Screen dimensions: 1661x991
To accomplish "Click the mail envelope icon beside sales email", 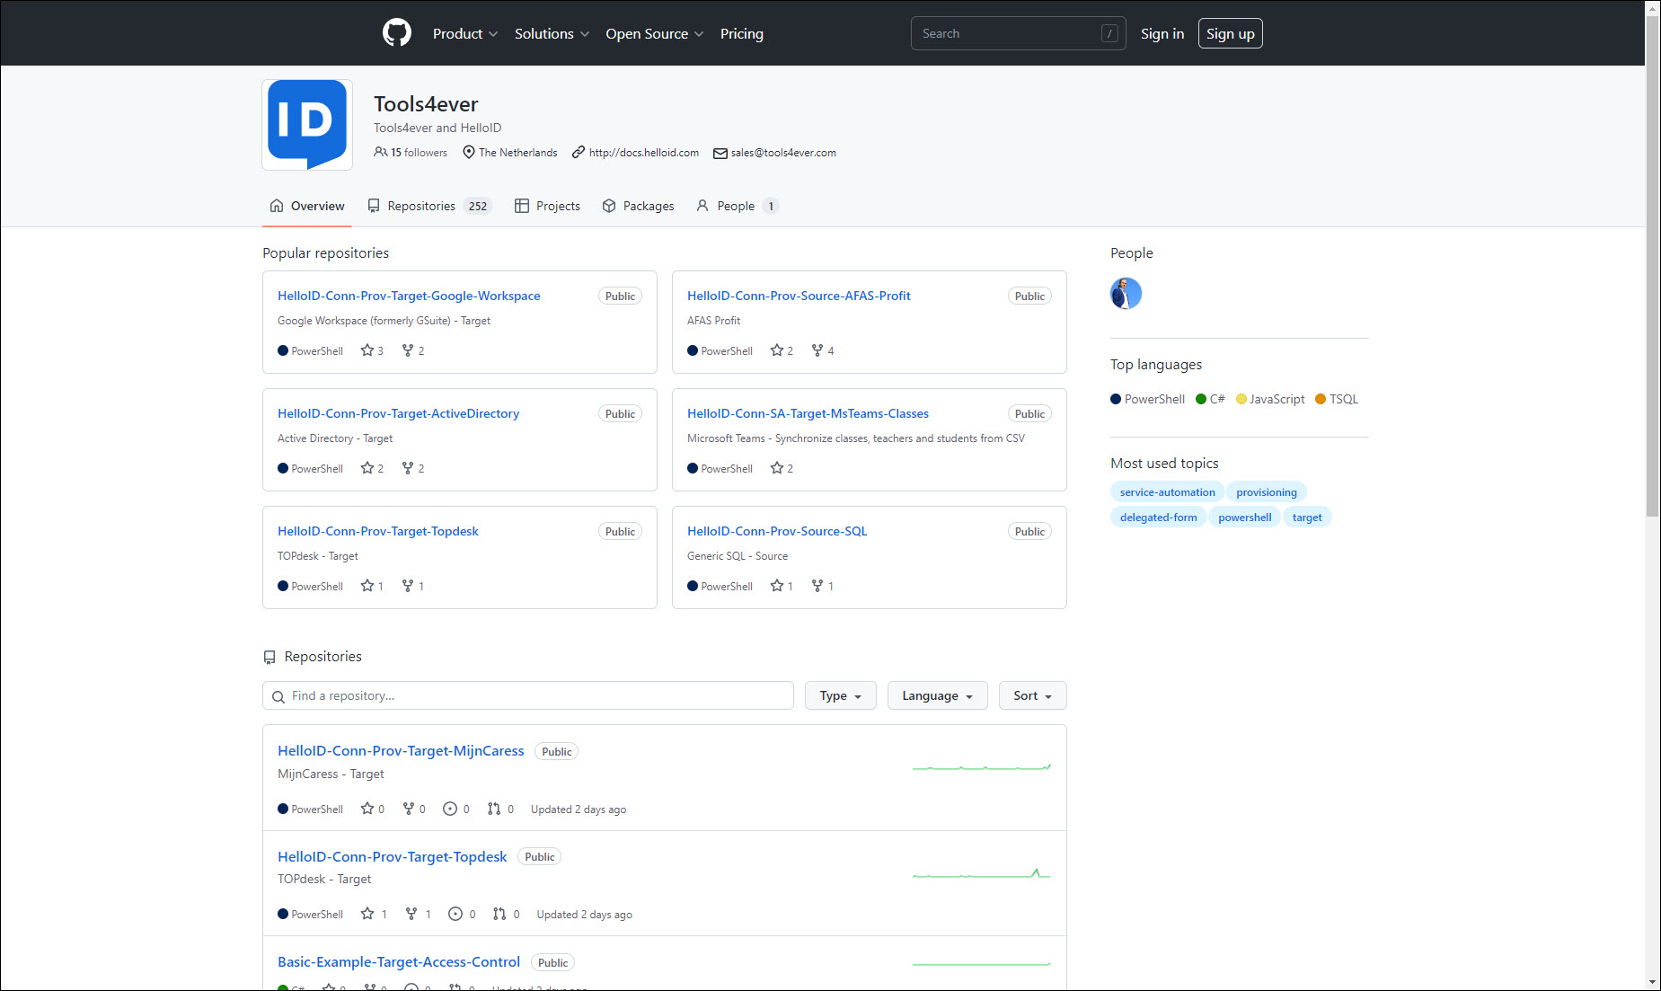I will click(x=720, y=154).
